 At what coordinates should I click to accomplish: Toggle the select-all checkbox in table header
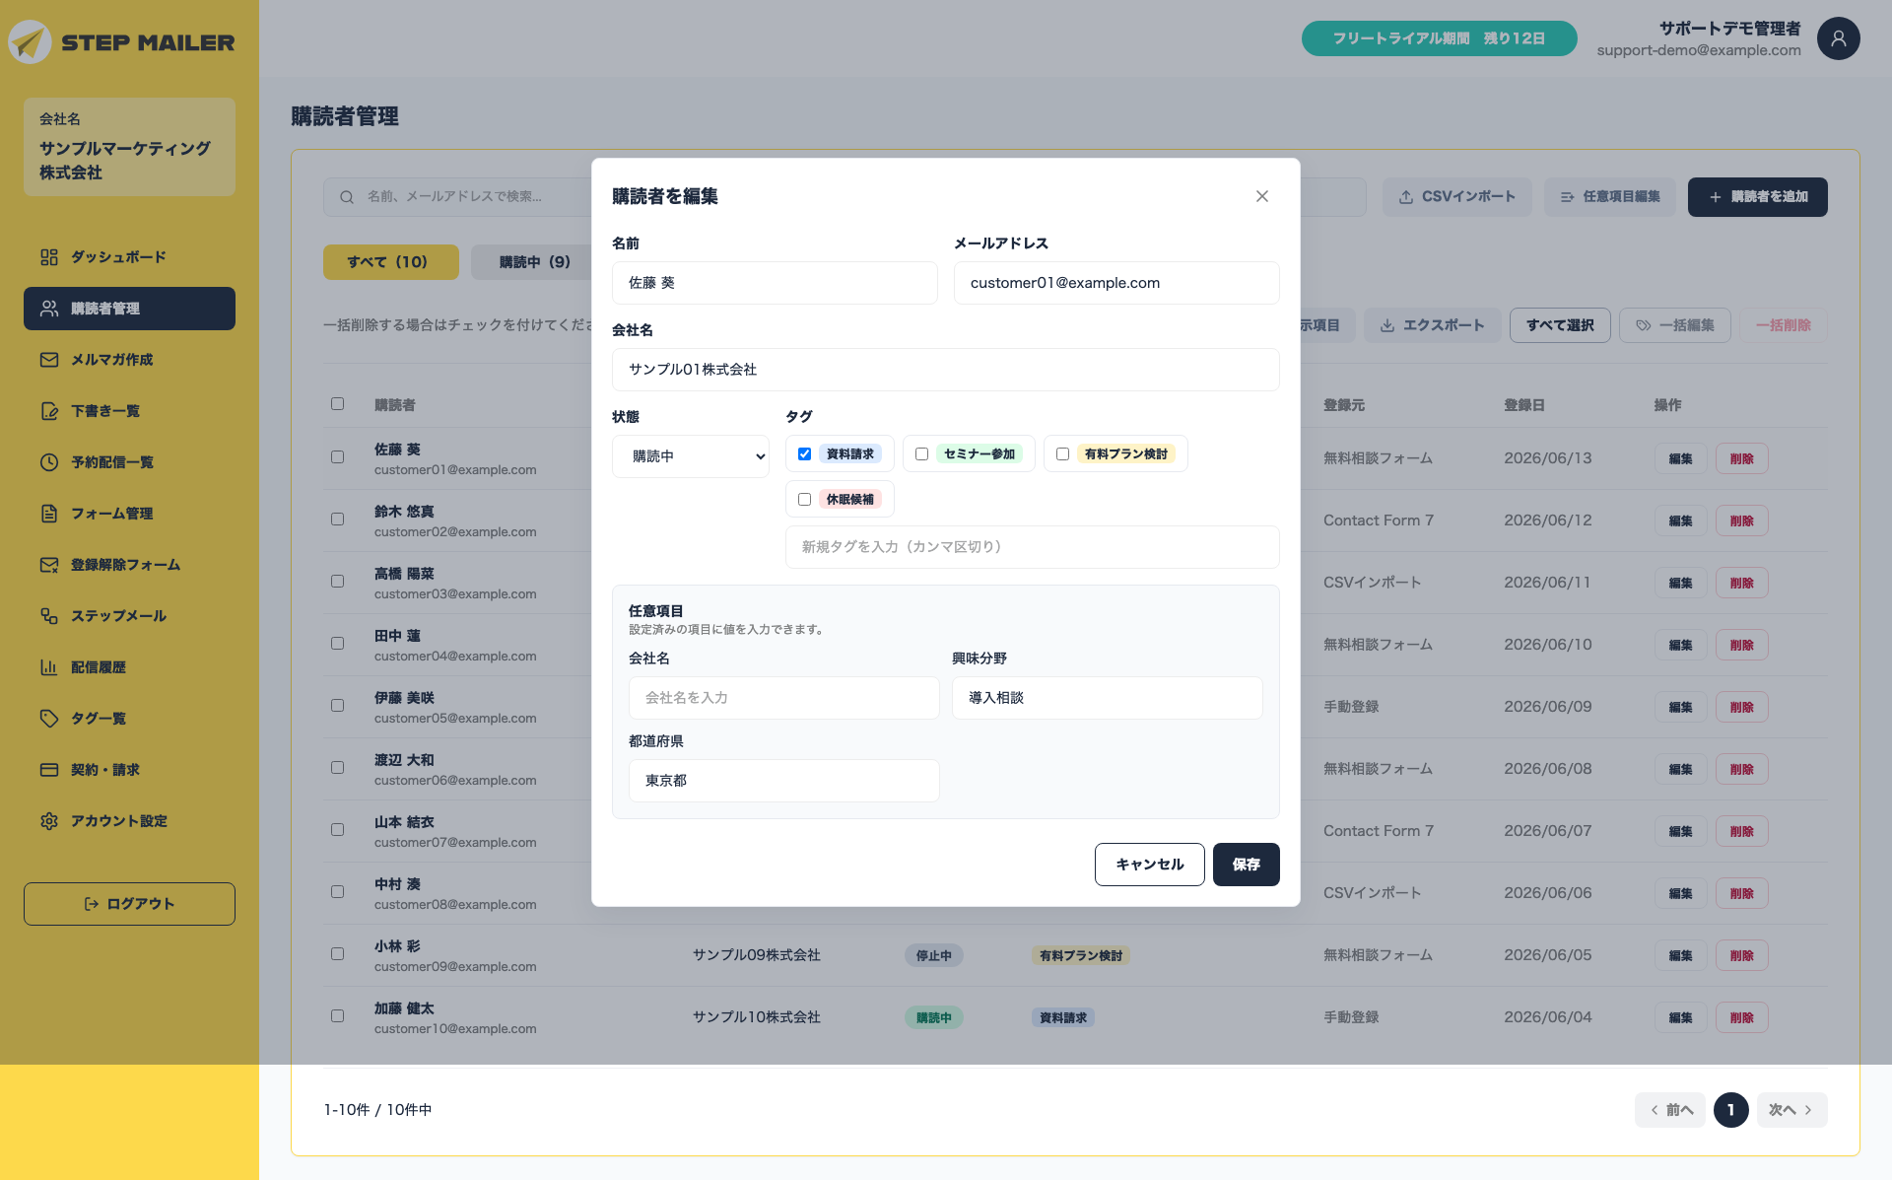tap(338, 404)
